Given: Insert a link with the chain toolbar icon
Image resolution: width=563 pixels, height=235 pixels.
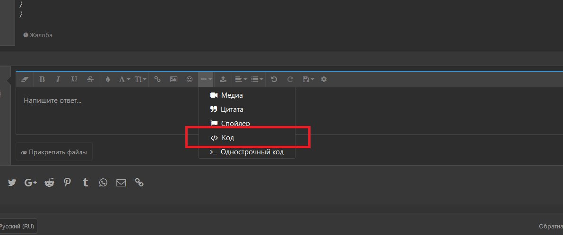Looking at the screenshot, I should [x=158, y=79].
